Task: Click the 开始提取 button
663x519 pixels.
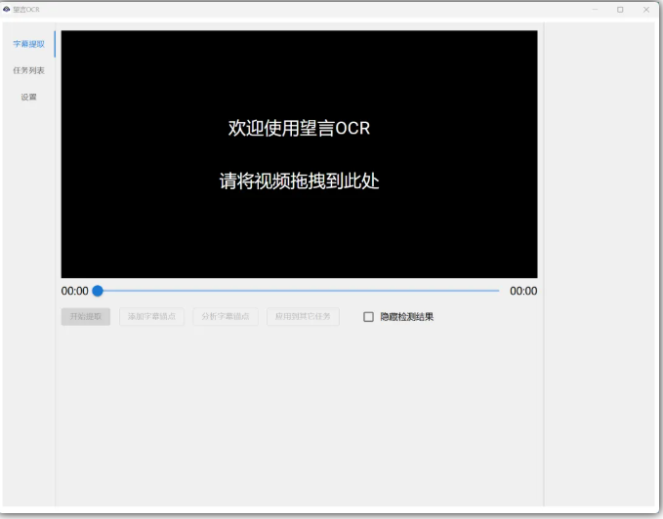Action: (x=86, y=316)
